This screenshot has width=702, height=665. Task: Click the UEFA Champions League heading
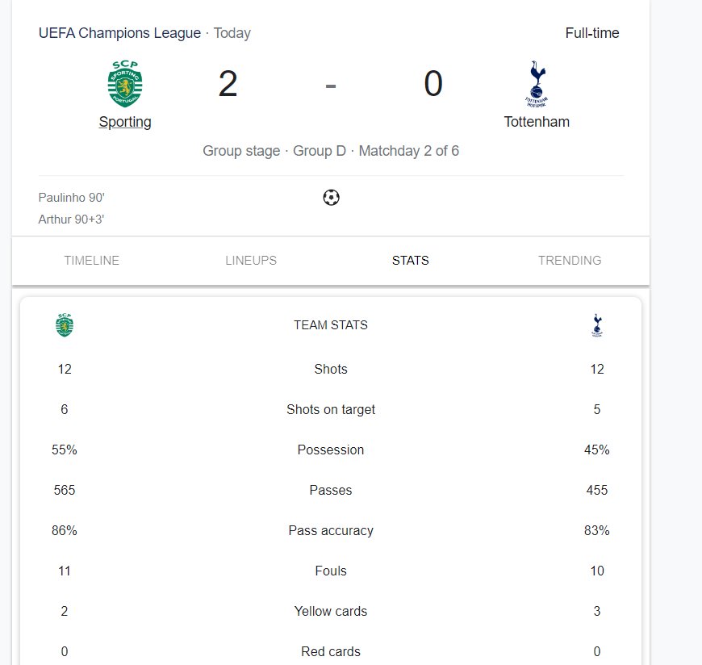(x=119, y=33)
